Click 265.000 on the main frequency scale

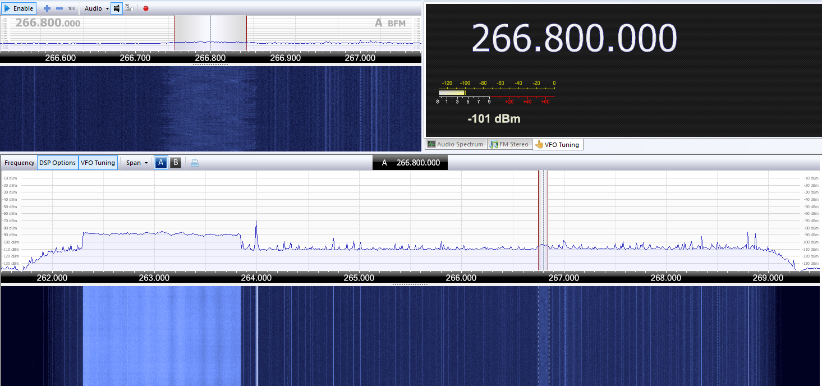tap(359, 278)
